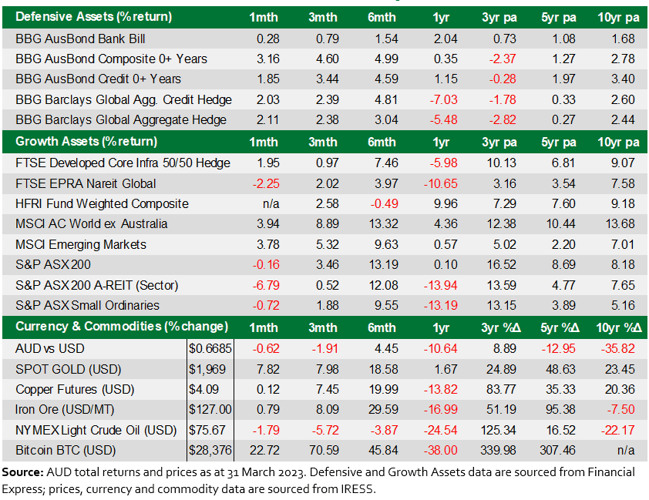Viewport: 649px width, 500px height.
Task: Click MSCI AC World 10yr value '13.68'
Action: click(x=620, y=223)
